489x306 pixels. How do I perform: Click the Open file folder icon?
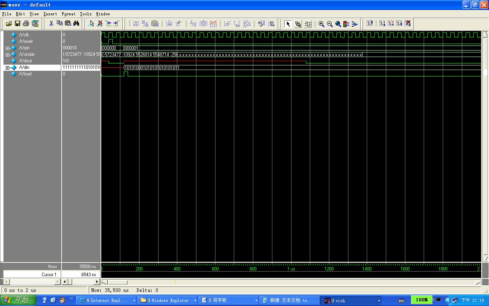[9, 24]
